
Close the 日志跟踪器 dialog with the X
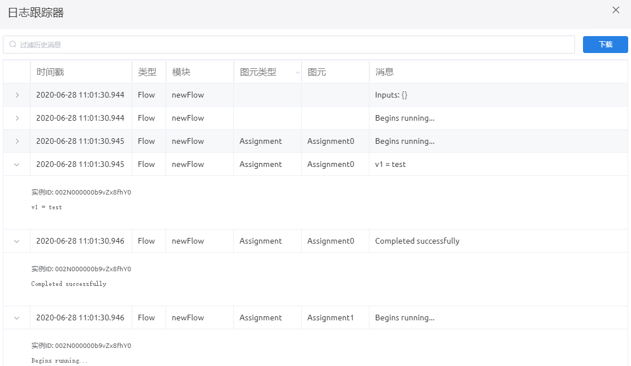click(616, 10)
